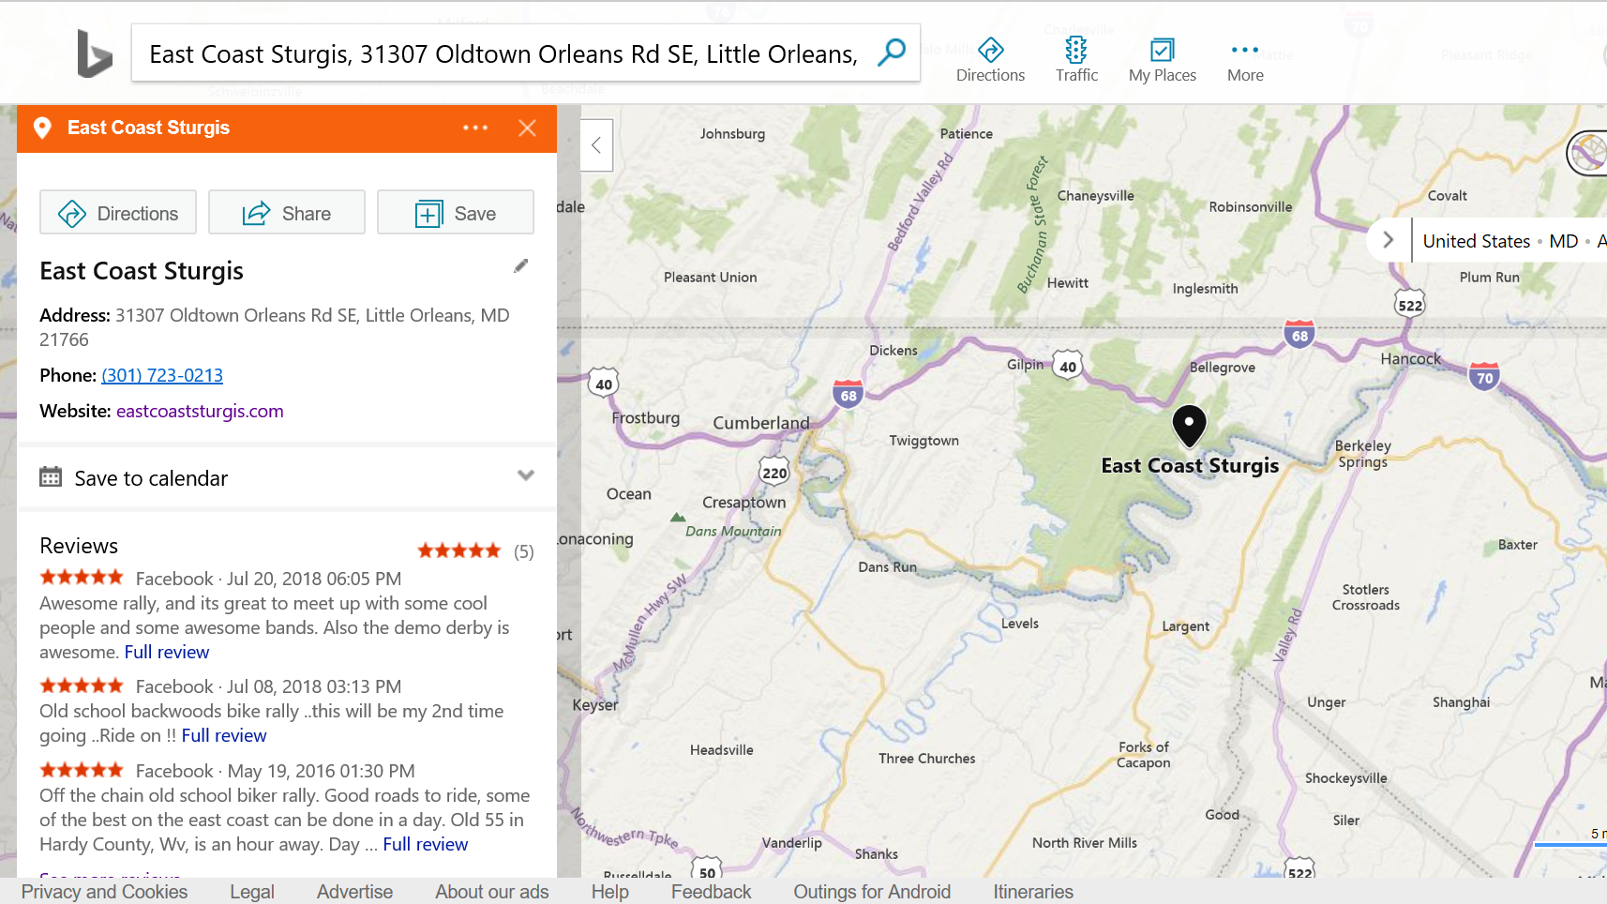Click the Interstate 68 shield near Cumberland

pyautogui.click(x=848, y=393)
